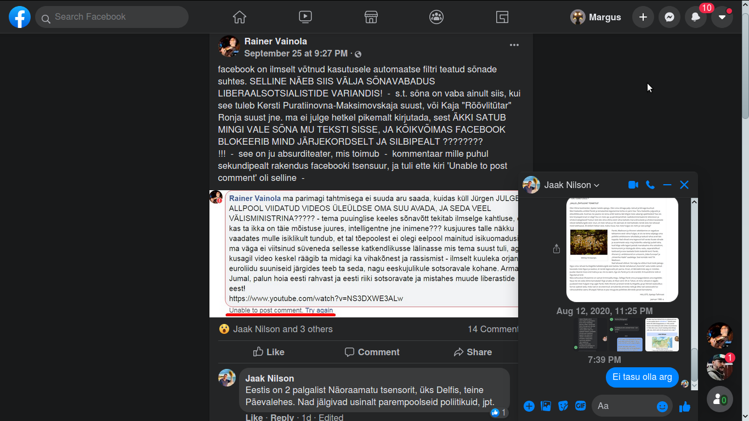This screenshot has height=421, width=749.
Task: Send a thumbs-up in chat
Action: pyautogui.click(x=684, y=406)
